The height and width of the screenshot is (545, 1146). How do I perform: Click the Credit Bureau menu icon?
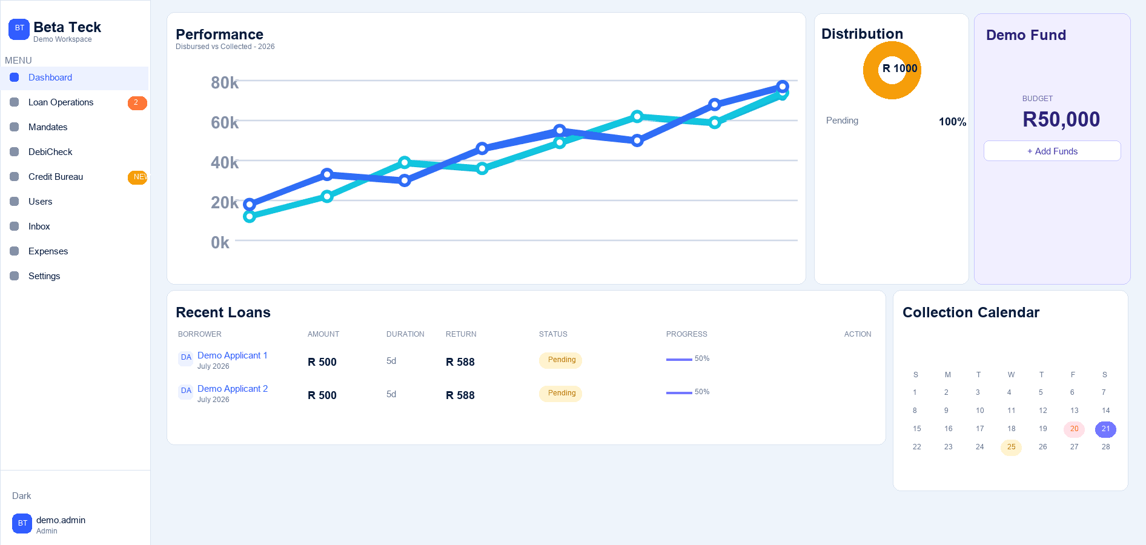point(15,177)
